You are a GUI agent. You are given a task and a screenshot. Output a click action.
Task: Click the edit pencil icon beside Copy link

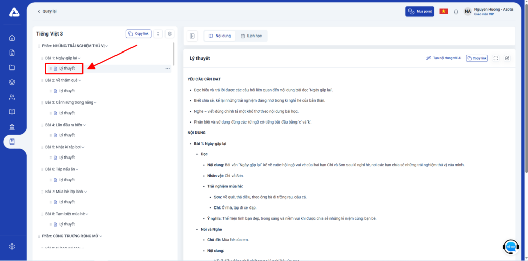click(507, 58)
